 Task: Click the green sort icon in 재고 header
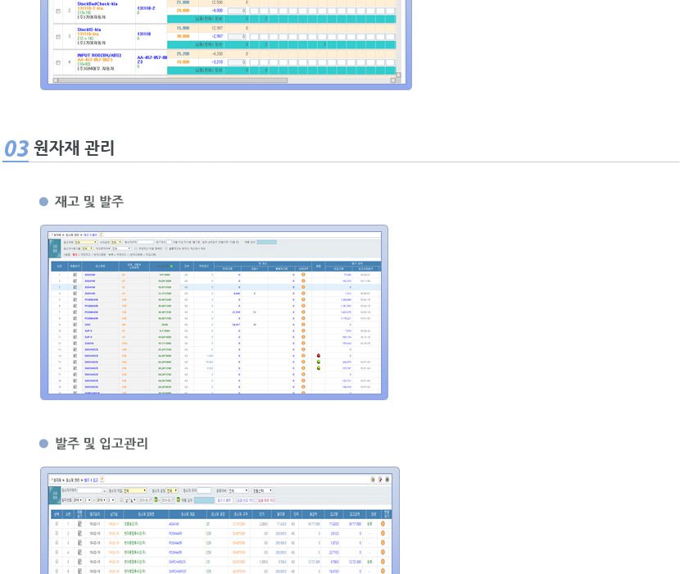(171, 266)
